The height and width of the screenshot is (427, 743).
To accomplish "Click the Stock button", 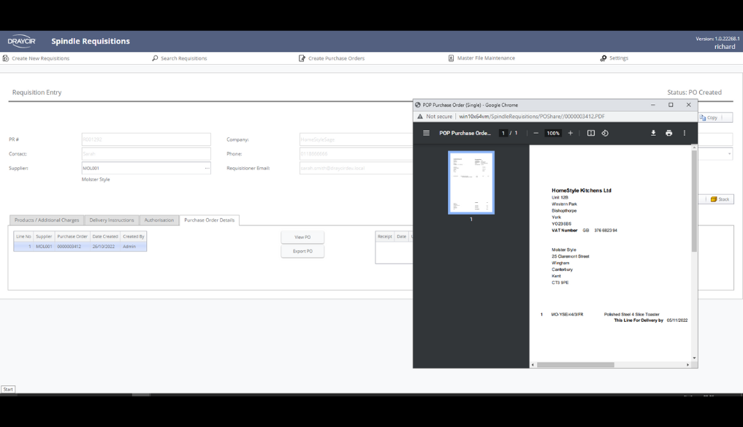I will tap(720, 199).
